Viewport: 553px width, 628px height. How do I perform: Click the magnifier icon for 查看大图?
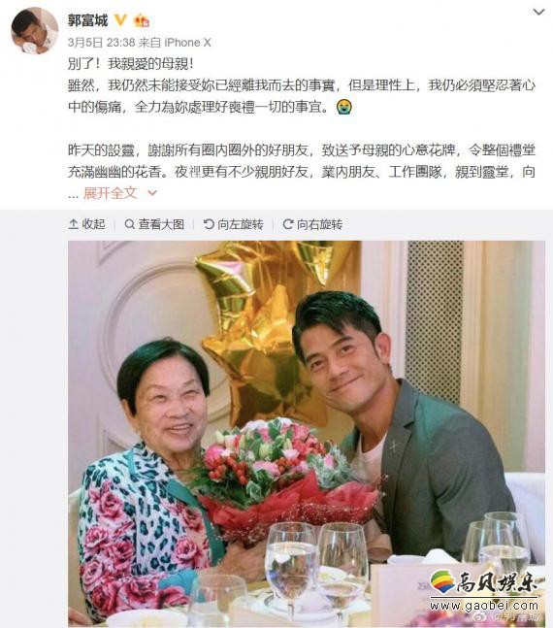(x=129, y=224)
